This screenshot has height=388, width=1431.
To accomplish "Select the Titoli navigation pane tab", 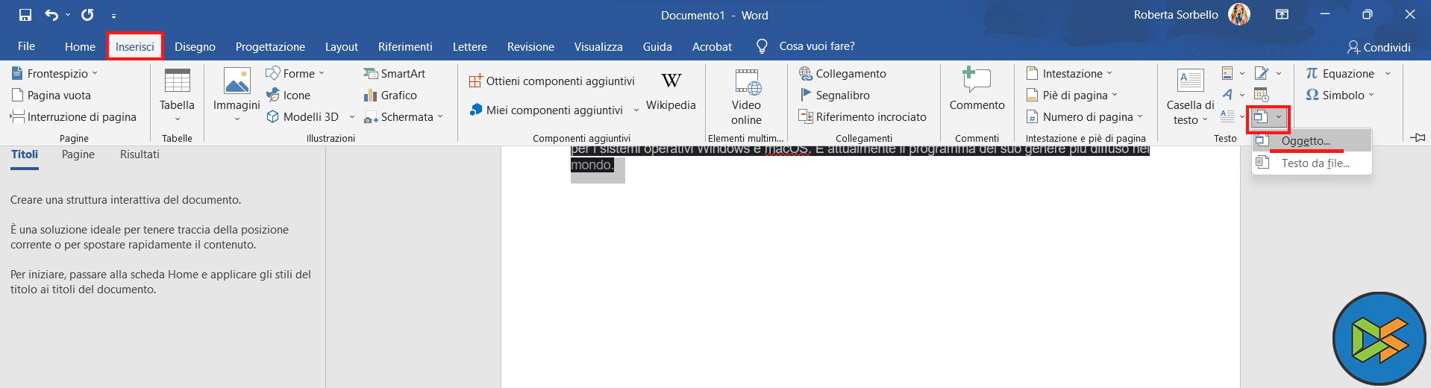I will coord(25,154).
